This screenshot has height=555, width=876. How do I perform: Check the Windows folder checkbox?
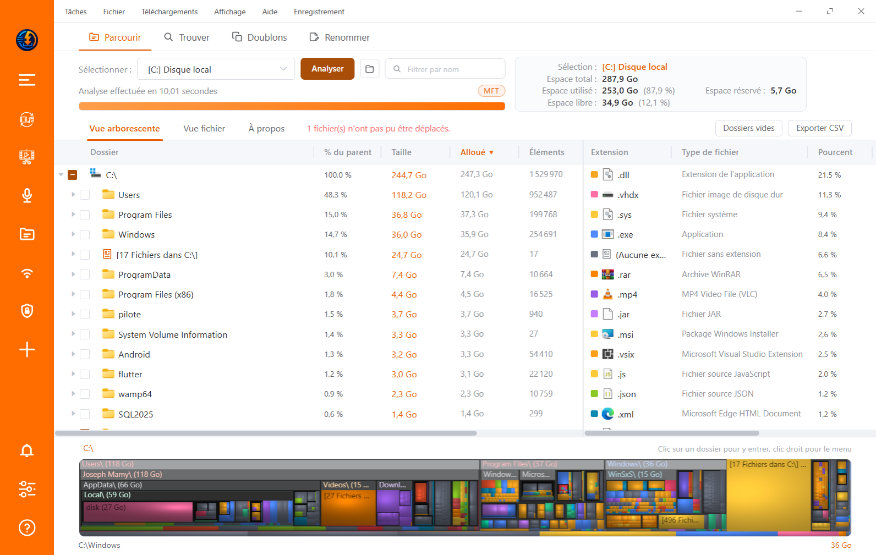tap(85, 234)
